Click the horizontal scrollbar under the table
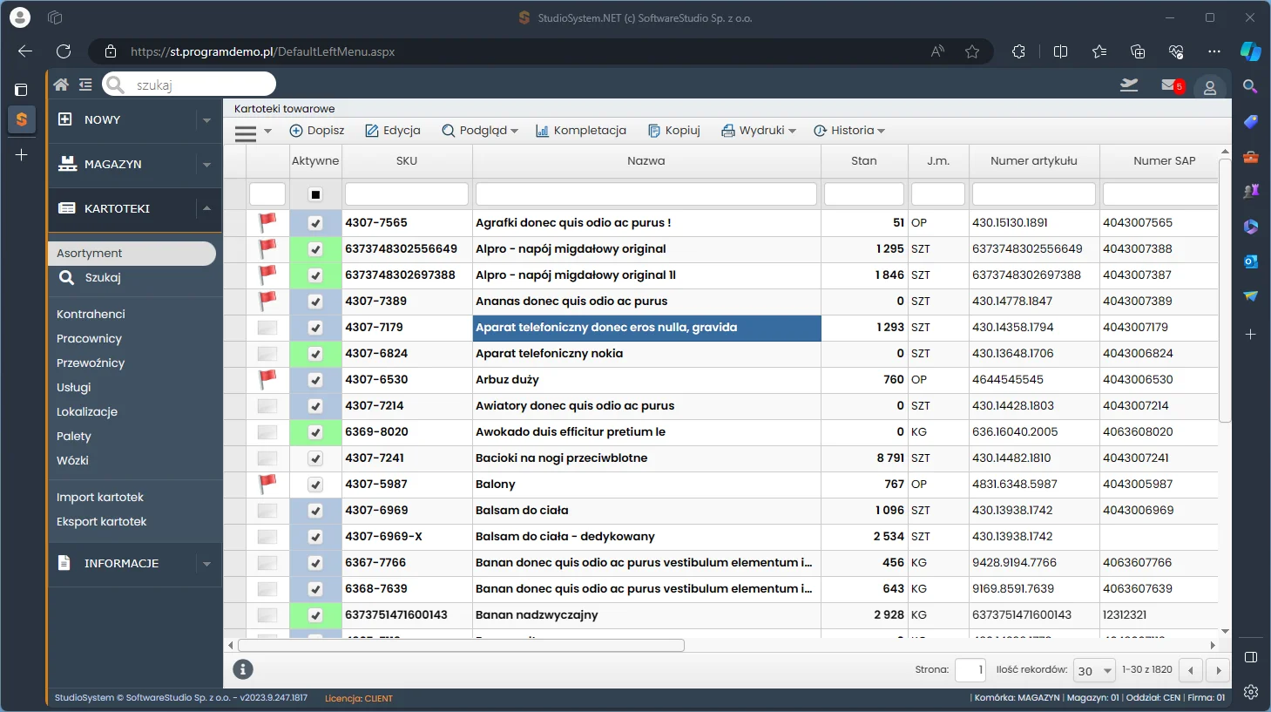The width and height of the screenshot is (1271, 712). click(x=462, y=646)
